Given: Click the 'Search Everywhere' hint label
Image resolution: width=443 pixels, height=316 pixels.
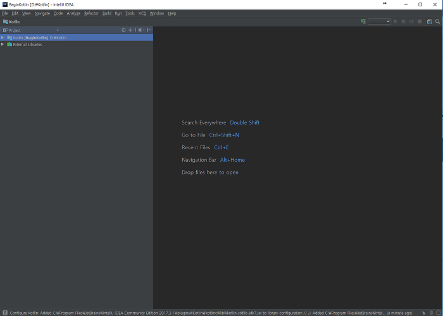Looking at the screenshot, I should pyautogui.click(x=204, y=123).
